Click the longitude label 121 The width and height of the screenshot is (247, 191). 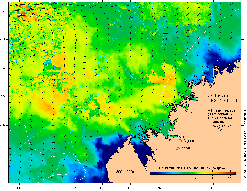(x=75, y=188)
